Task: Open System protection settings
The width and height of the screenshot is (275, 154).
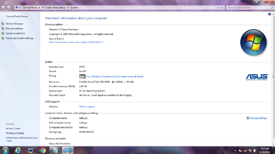Action: pos(15,33)
